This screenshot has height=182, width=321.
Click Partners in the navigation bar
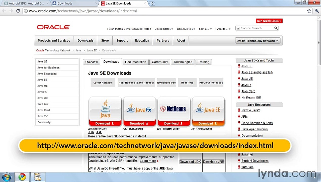pos(163,40)
